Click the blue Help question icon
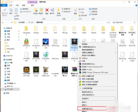Screen dimensions: 138x112 pos(136,6)
